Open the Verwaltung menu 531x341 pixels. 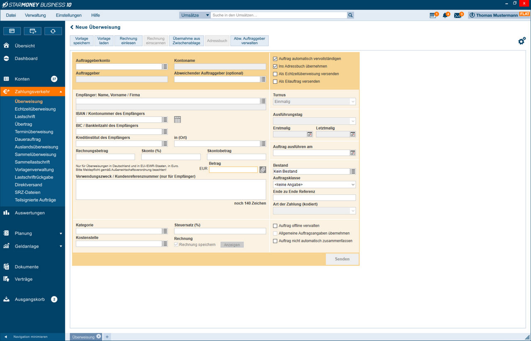click(35, 15)
